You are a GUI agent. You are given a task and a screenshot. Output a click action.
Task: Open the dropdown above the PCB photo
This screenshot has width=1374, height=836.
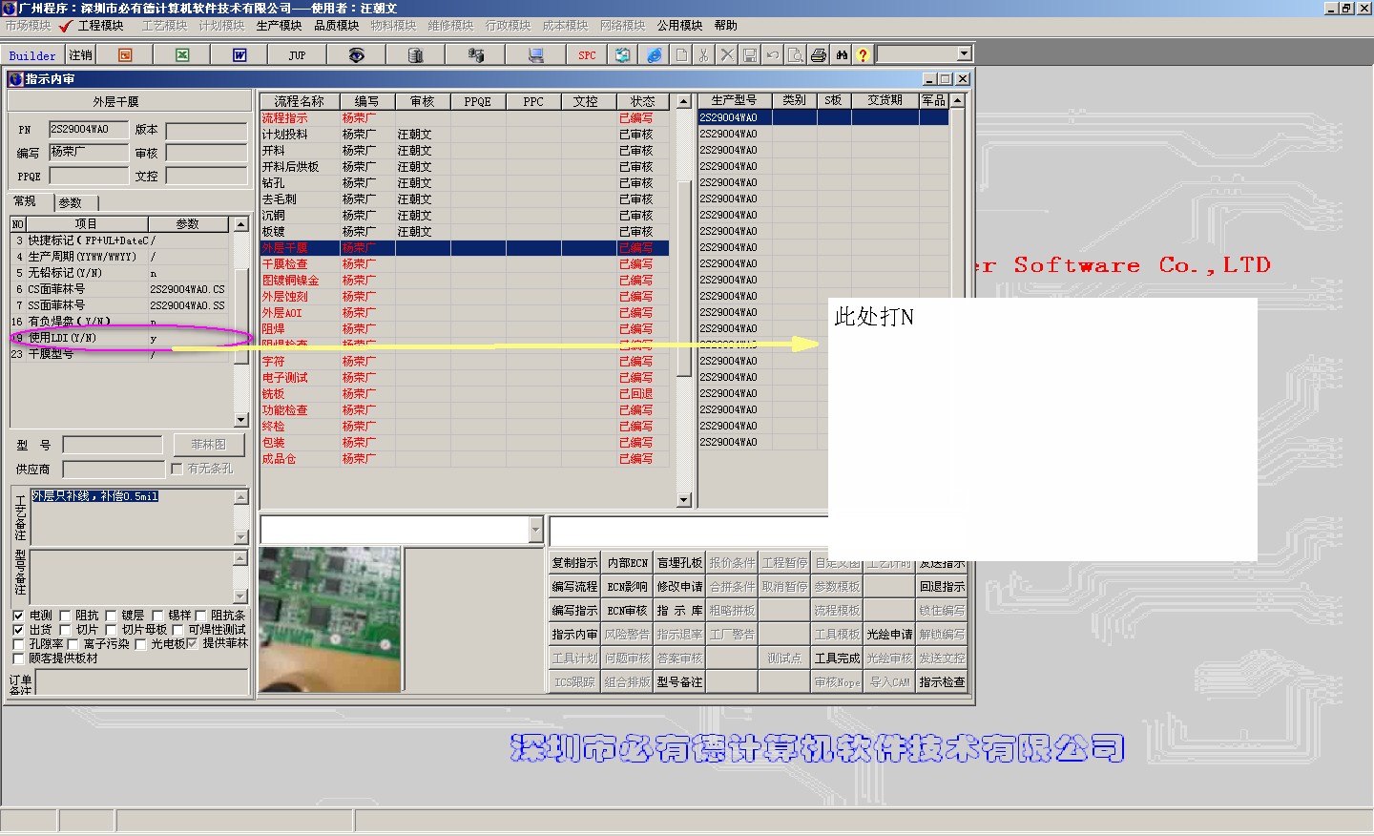[x=535, y=530]
